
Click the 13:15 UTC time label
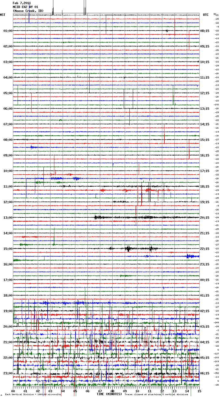(x=205, y=109)
